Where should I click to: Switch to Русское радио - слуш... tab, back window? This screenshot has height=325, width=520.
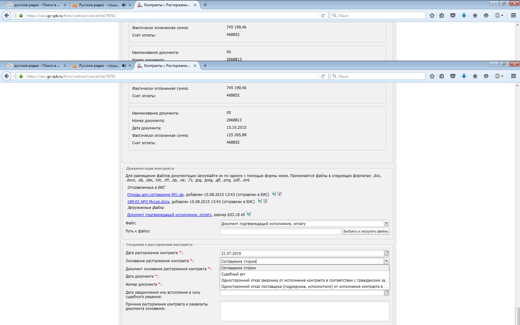click(99, 5)
